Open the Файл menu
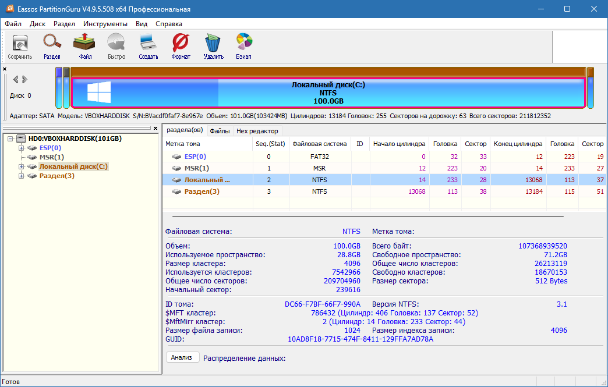 tap(13, 24)
